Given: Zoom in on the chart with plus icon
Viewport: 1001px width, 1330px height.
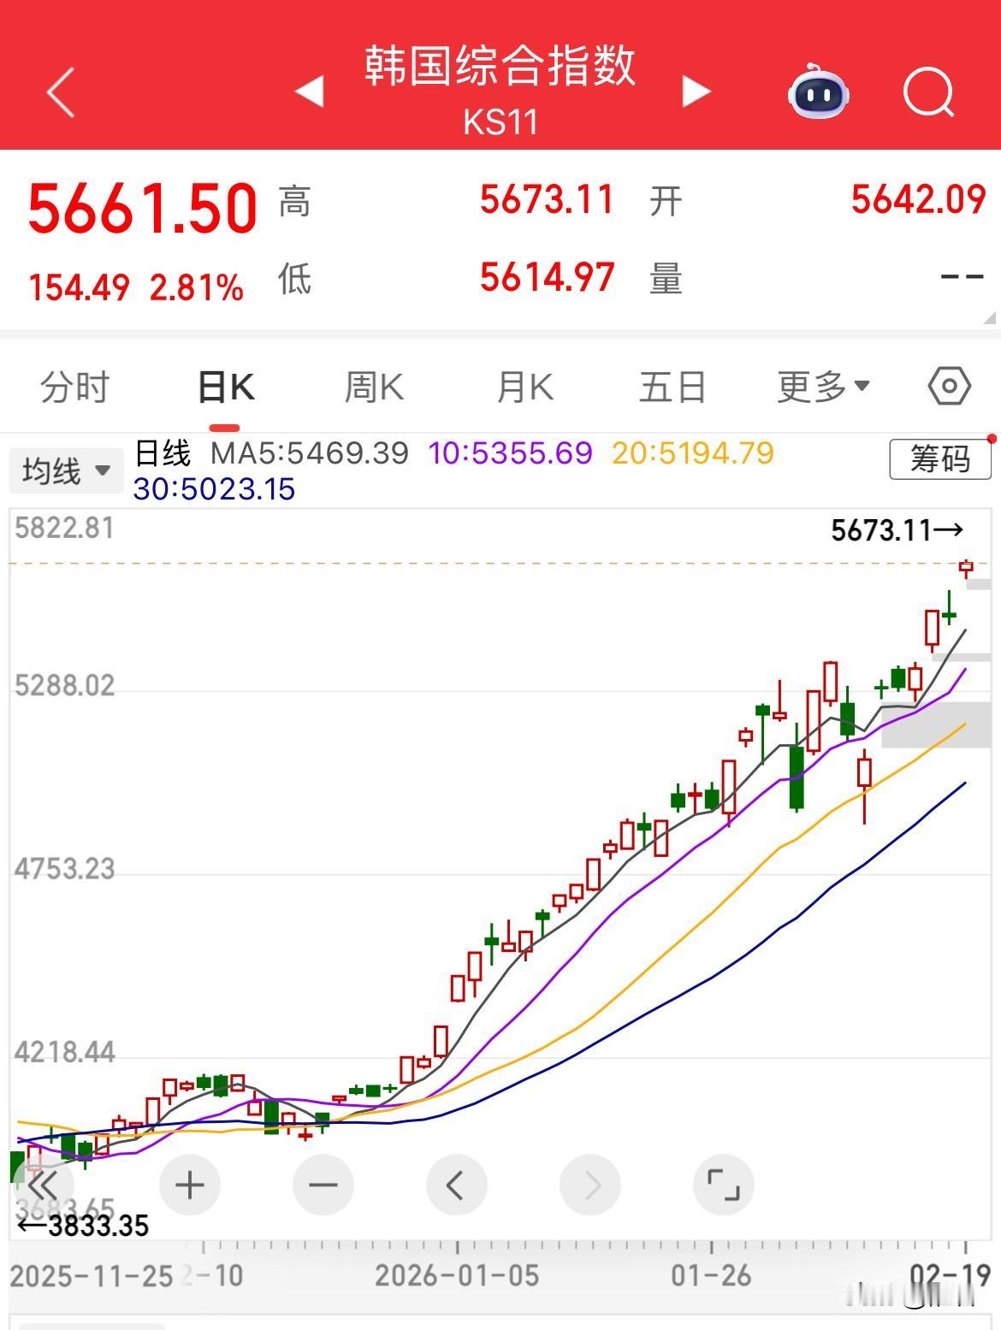Looking at the screenshot, I should [x=190, y=1185].
